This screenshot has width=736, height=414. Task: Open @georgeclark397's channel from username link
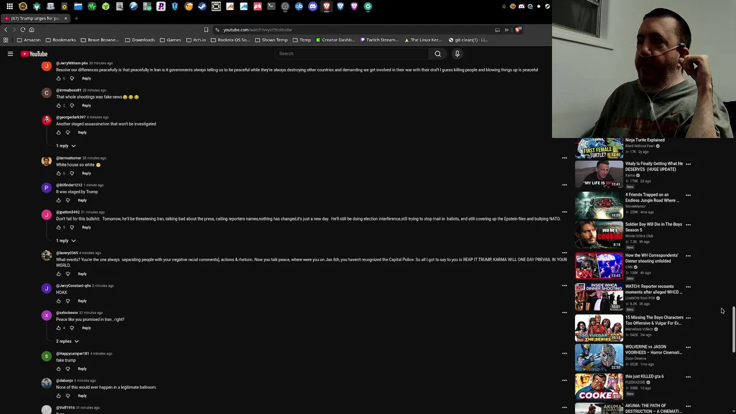71,117
